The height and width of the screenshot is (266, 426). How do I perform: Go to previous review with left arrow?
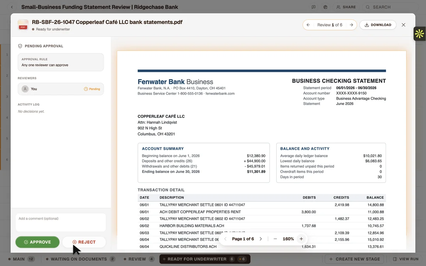coord(308,25)
